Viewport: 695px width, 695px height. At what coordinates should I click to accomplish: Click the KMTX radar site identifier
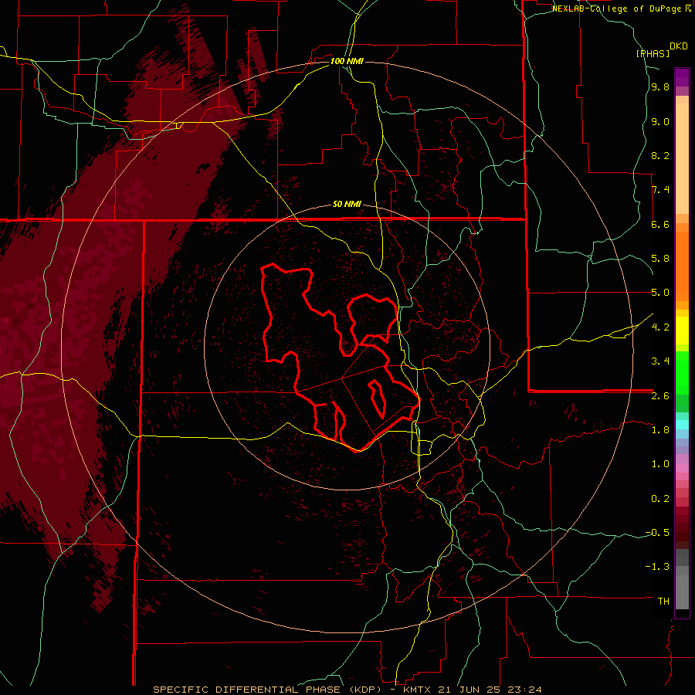pyautogui.click(x=418, y=690)
